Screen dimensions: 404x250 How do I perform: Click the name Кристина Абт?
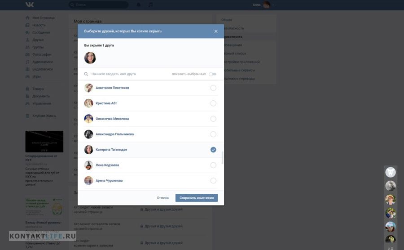click(106, 103)
